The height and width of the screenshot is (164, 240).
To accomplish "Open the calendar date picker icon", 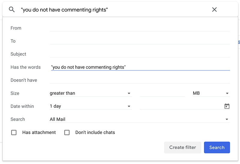I will [227, 106].
